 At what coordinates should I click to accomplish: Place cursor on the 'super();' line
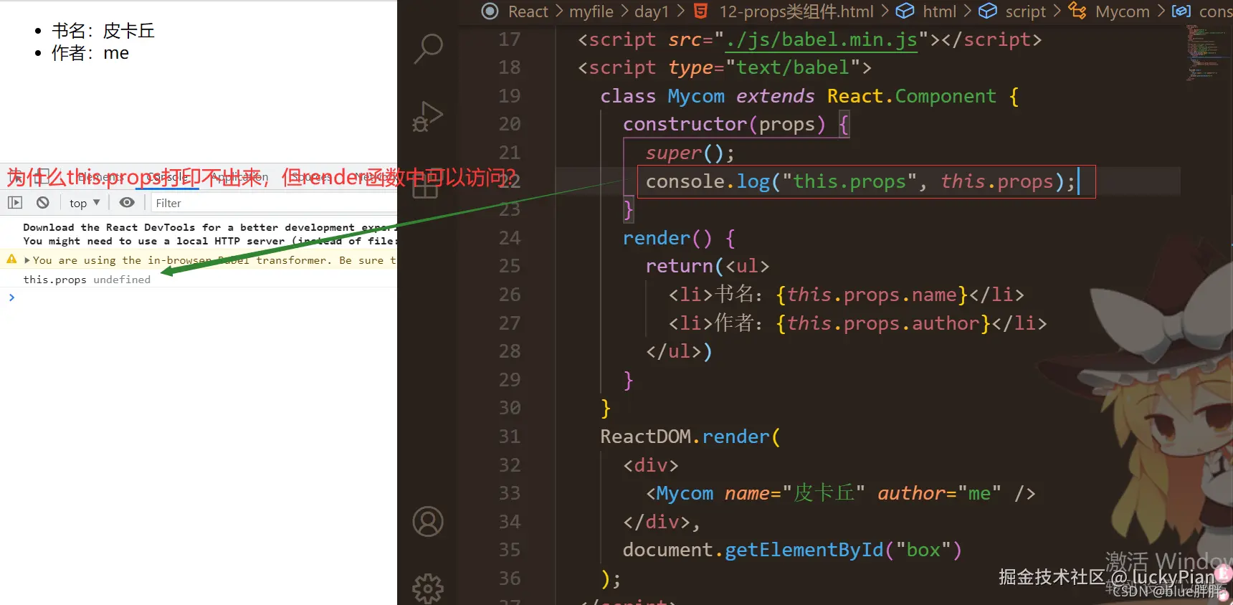click(690, 153)
